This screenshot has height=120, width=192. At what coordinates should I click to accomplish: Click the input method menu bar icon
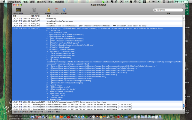click(x=164, y=1)
